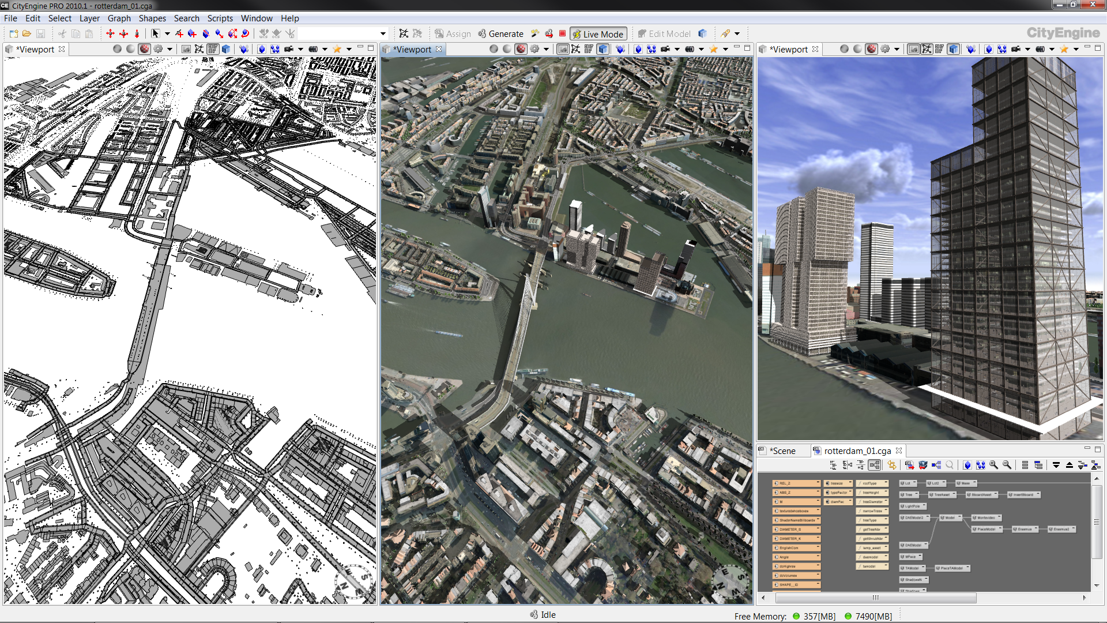Click the create new scene icon
1107x623 pixels.
pyautogui.click(x=14, y=33)
